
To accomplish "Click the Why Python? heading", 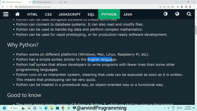I will (23, 45).
